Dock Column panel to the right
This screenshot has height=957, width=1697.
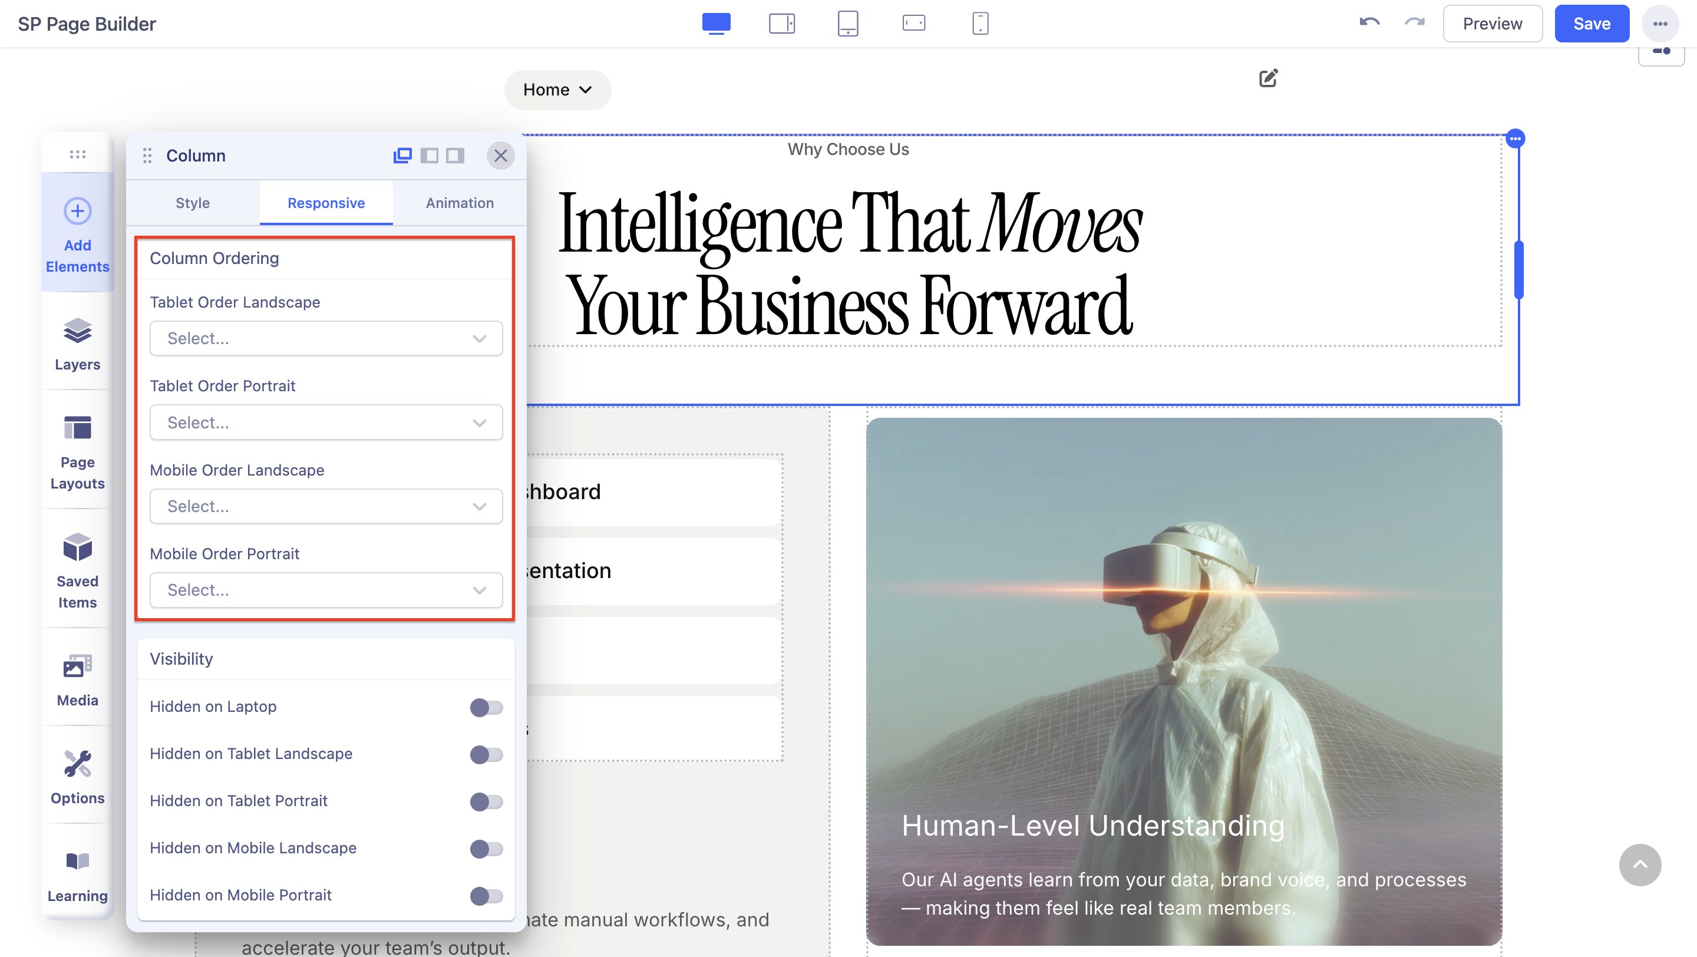[454, 156]
